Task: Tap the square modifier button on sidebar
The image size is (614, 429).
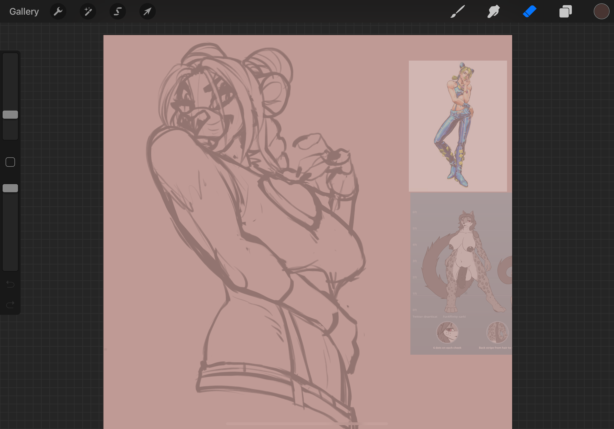Action: click(x=10, y=162)
